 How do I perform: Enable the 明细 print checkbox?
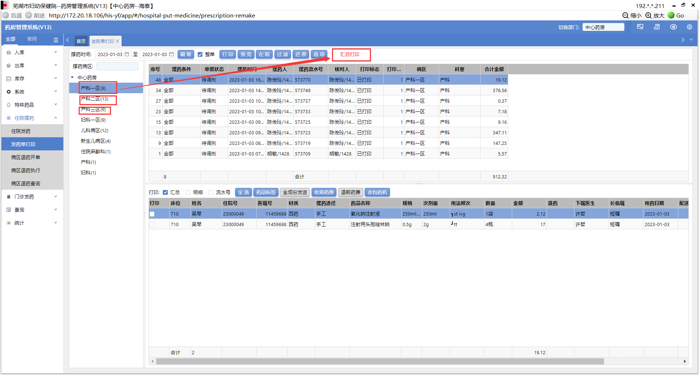(x=188, y=192)
